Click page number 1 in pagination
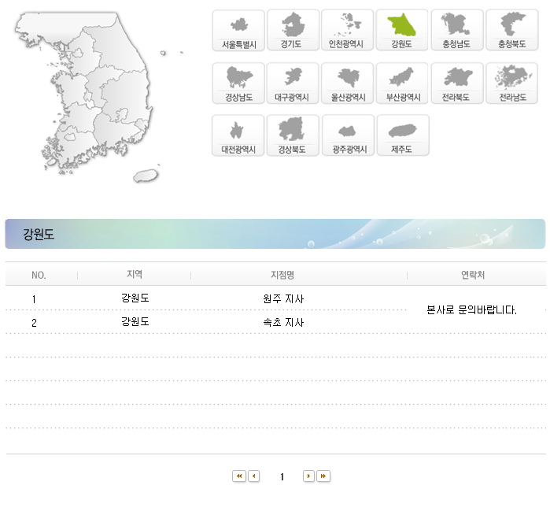 (x=282, y=476)
